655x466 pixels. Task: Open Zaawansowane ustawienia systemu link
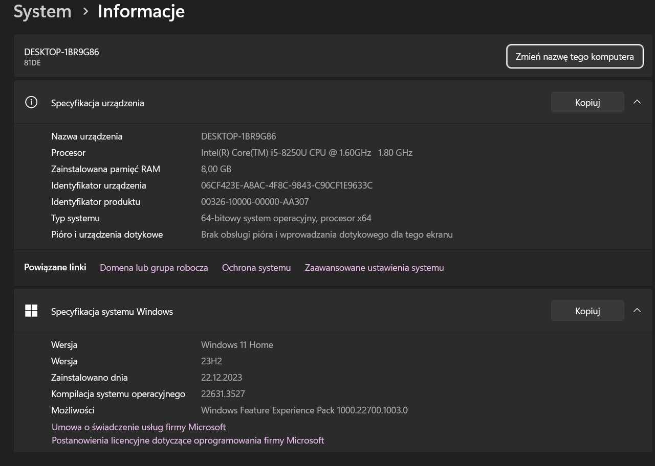coord(375,268)
